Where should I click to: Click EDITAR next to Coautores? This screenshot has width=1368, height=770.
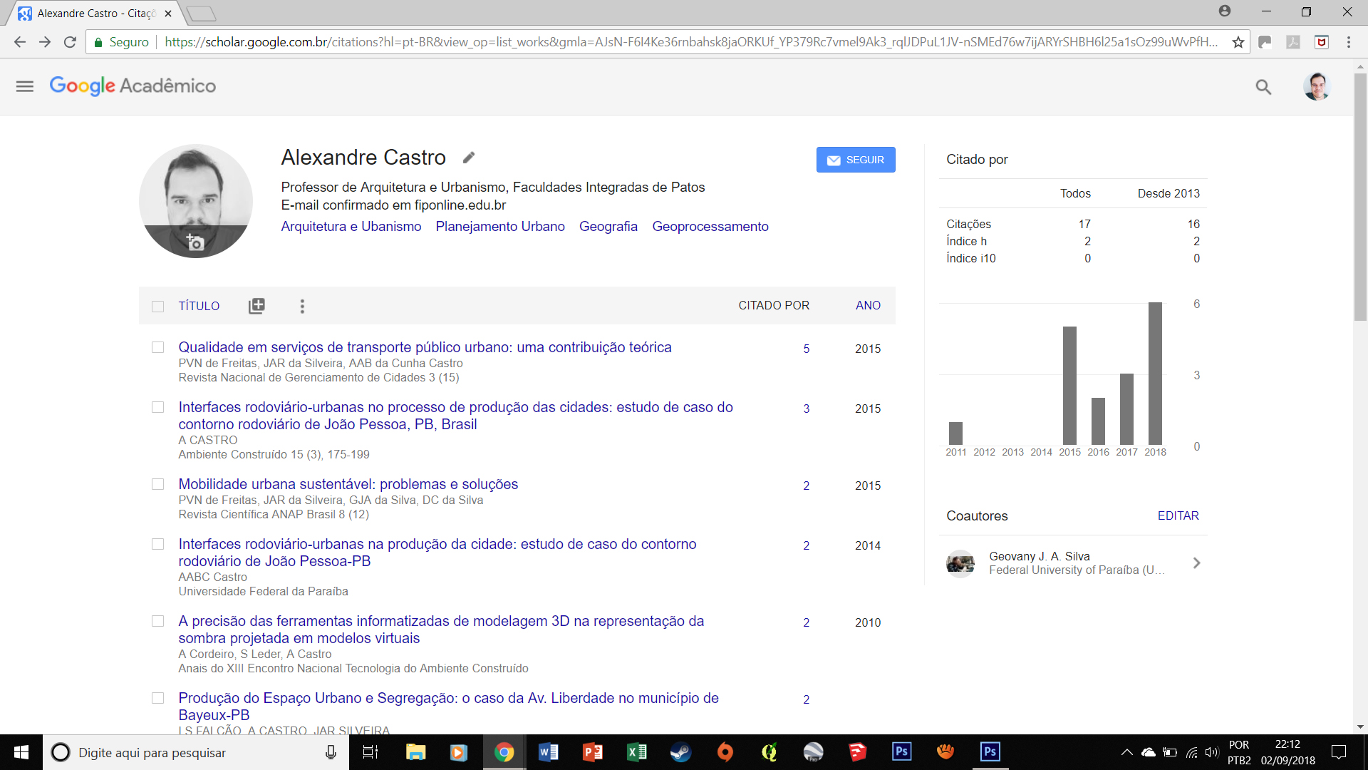pos(1178,515)
